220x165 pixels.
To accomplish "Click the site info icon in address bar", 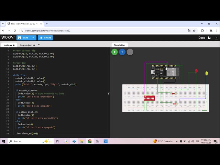I will (22, 31).
